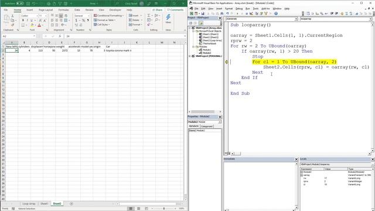
Task: Collapse the Modules folder in project tree
Action: 193,47
